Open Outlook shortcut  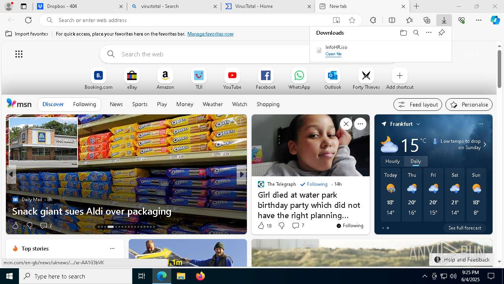pos(333,79)
